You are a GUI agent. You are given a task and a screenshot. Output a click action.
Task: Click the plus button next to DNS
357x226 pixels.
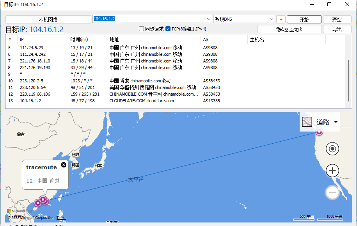(281, 20)
